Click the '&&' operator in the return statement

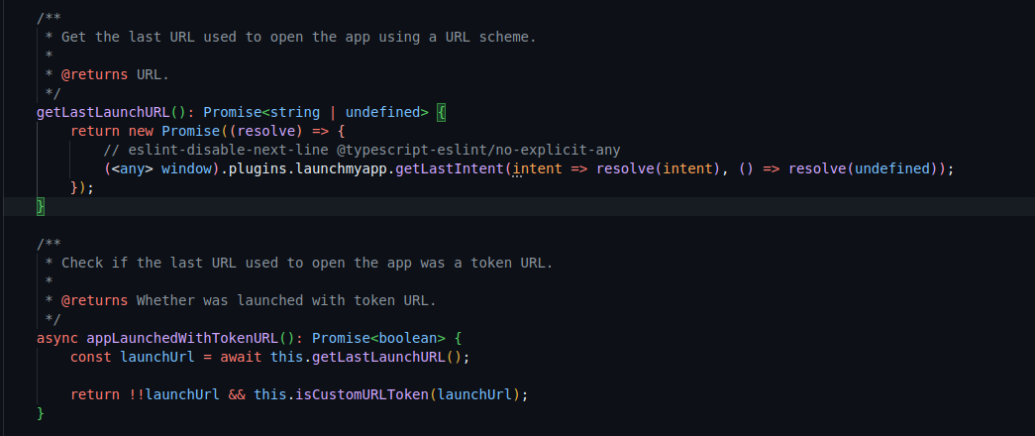coord(237,395)
